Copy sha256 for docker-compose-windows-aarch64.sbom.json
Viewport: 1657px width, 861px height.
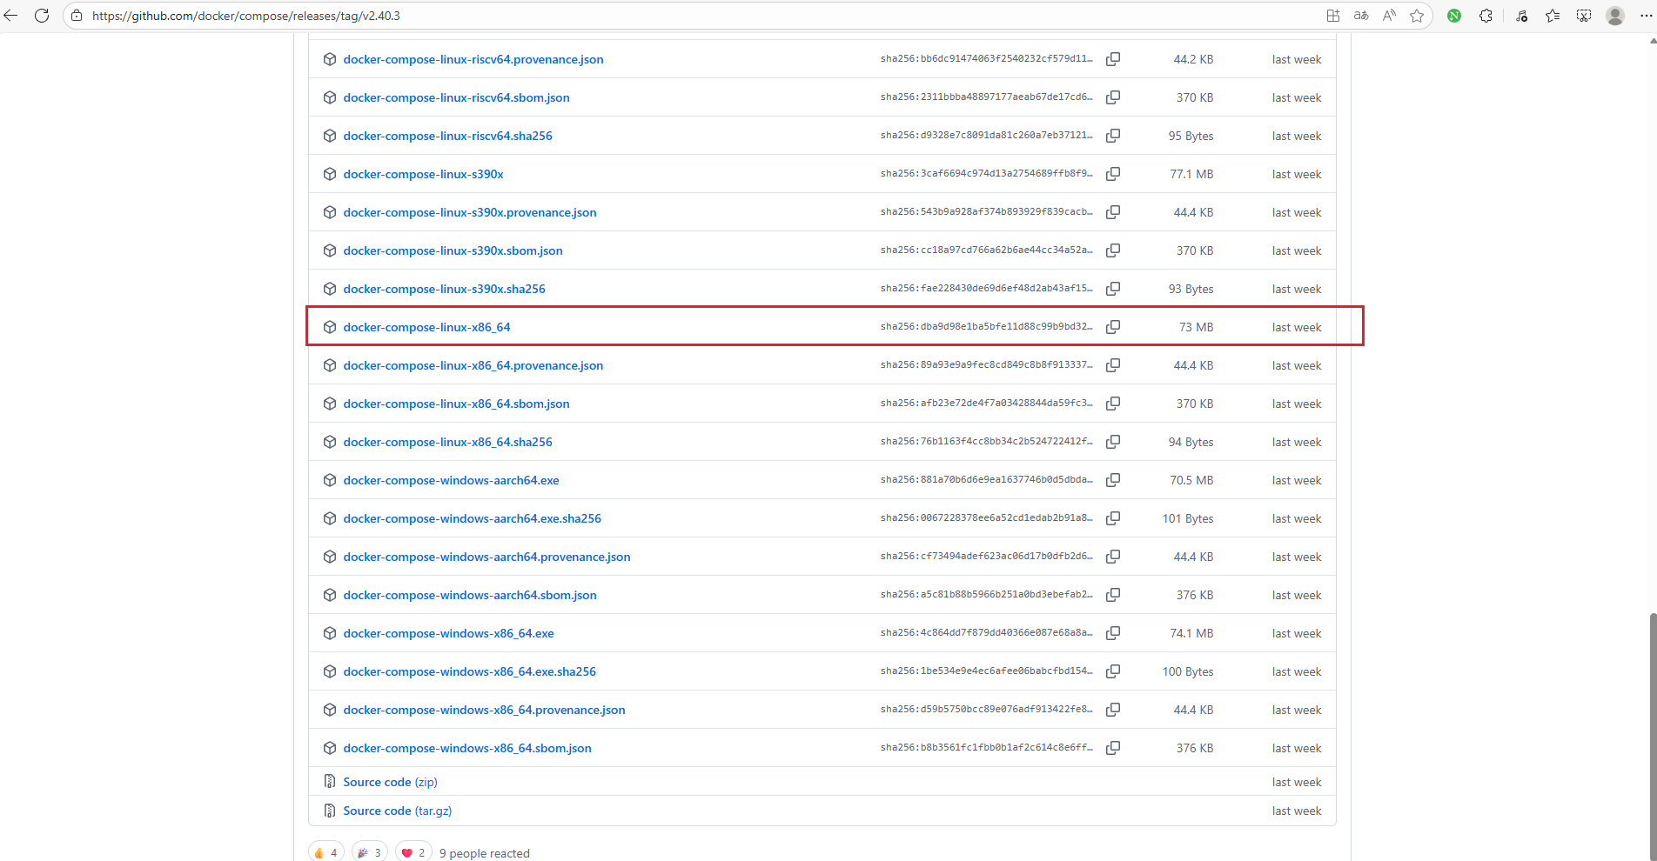[x=1113, y=595]
